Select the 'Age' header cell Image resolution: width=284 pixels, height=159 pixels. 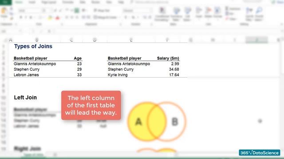coord(78,58)
